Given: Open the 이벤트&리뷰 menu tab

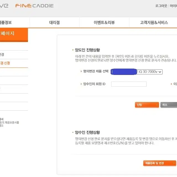Looking at the screenshot, I should [x=104, y=22].
